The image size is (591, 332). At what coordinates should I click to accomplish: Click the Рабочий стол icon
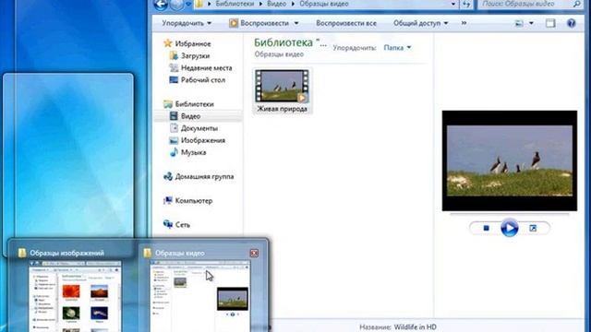pos(174,80)
